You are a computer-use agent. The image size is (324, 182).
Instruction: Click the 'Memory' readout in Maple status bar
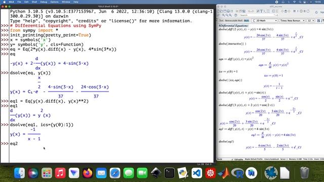coord(295,159)
